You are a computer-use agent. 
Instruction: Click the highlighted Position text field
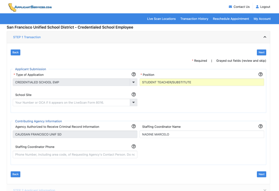[x=202, y=82]
